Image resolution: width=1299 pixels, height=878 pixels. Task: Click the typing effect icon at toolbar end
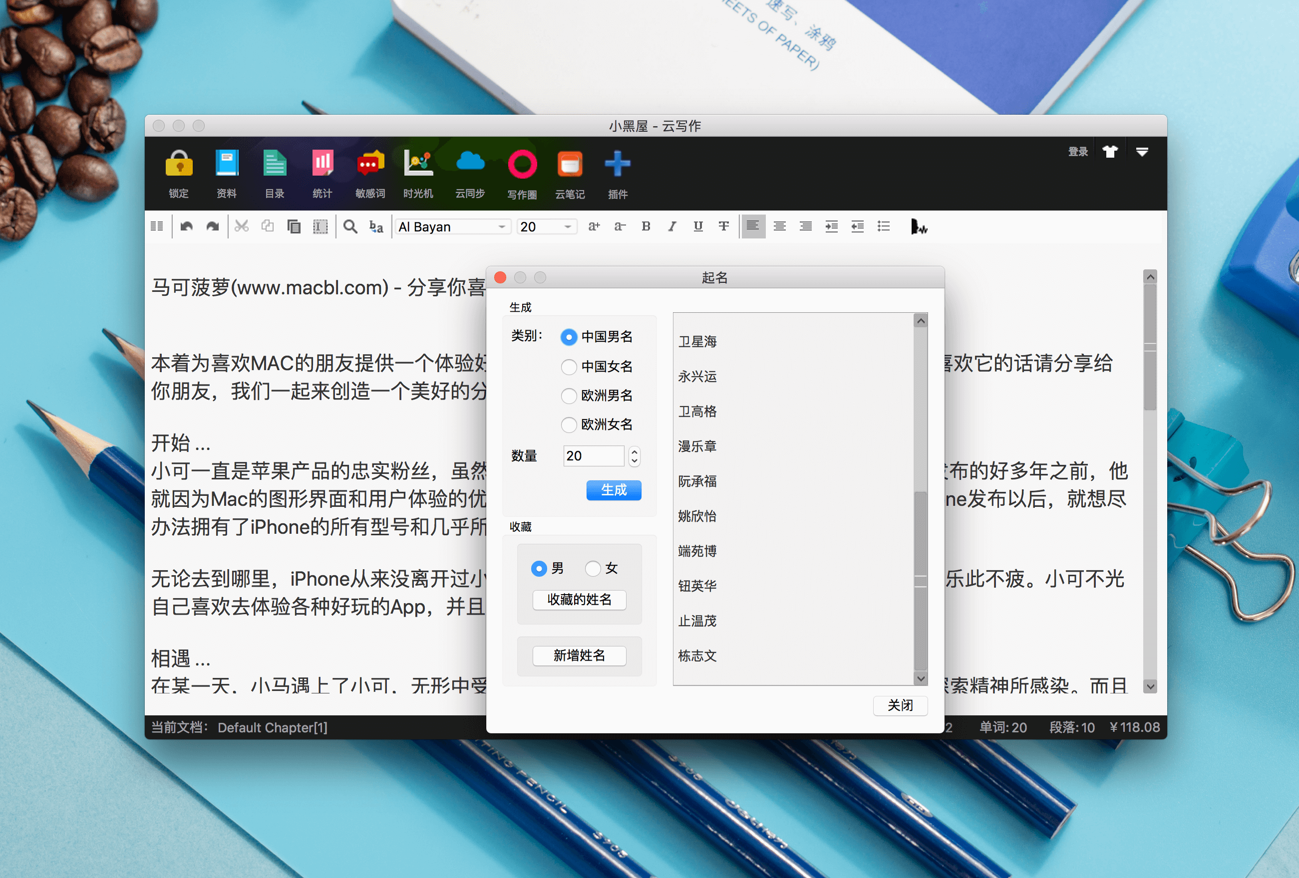pyautogui.click(x=919, y=226)
